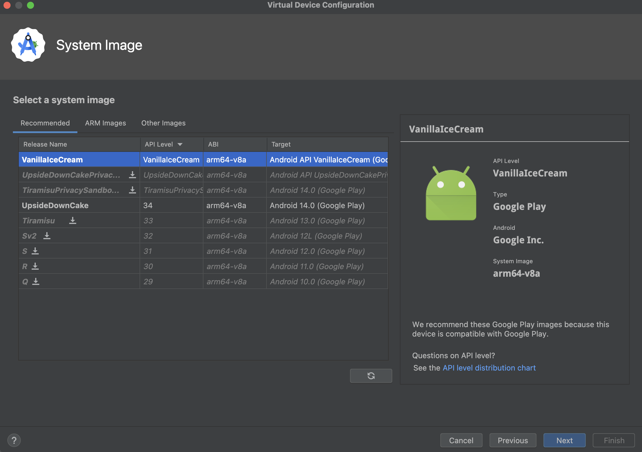
Task: Click the download icon next to TiramisuPrivacySandbo...
Action: tap(133, 190)
